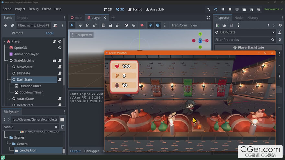The image size is (285, 160).
Task: Open AttackState's attached script icon
Action: 60,99
